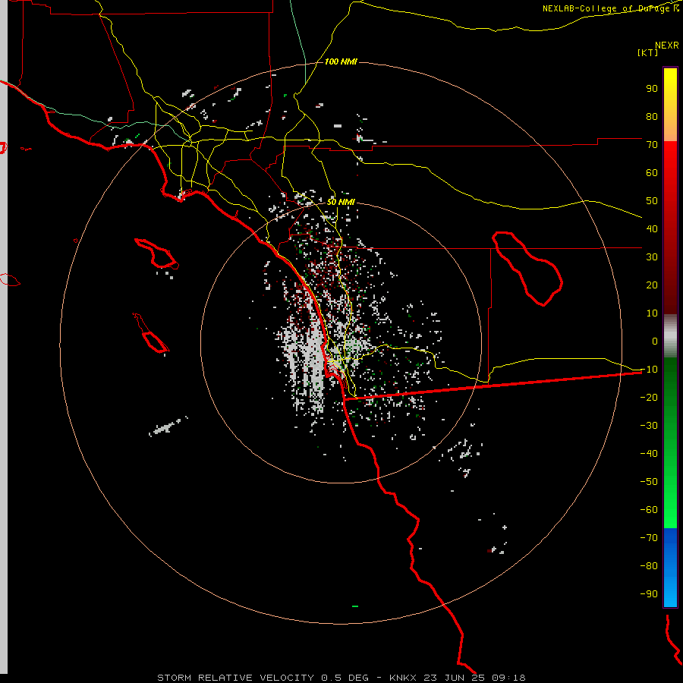The image size is (683, 683).
Task: Select the 90 value on the velocity scale
Action: point(652,89)
